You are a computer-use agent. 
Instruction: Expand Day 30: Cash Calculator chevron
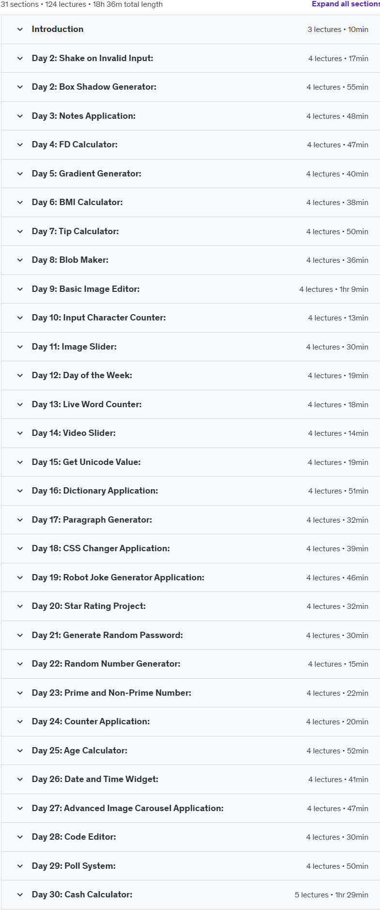click(20, 894)
